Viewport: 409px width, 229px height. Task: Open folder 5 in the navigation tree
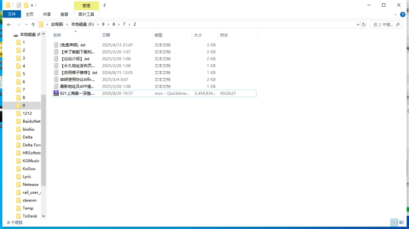tap(23, 74)
